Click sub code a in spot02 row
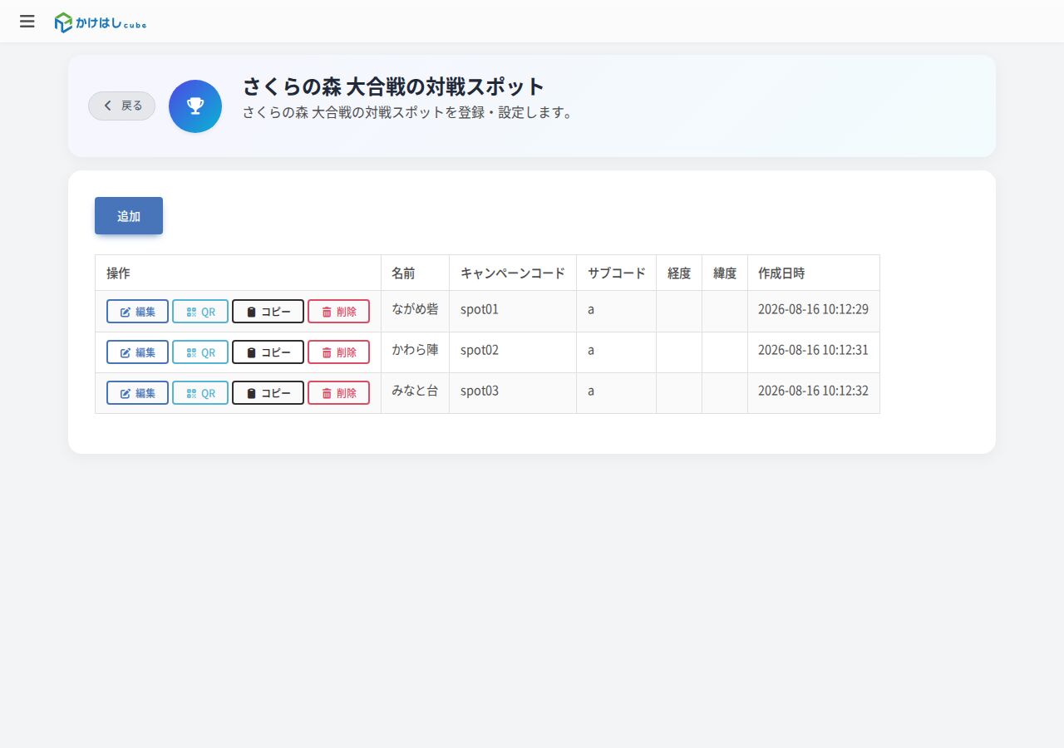Screen dimensions: 1064x748 coord(591,350)
